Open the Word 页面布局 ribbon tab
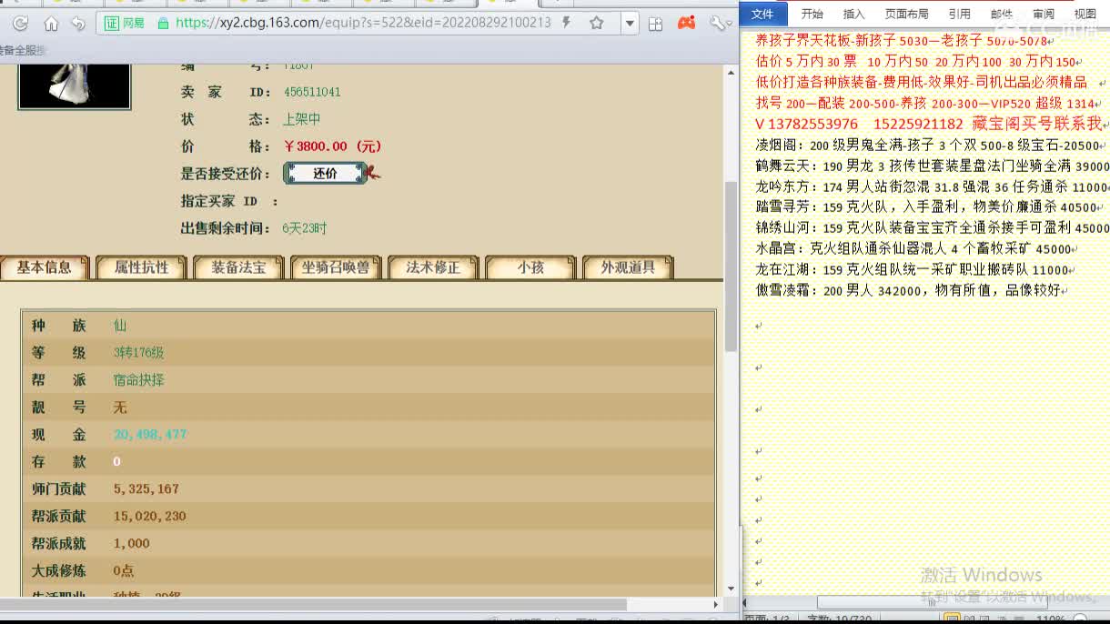The height and width of the screenshot is (624, 1110). coord(906,14)
